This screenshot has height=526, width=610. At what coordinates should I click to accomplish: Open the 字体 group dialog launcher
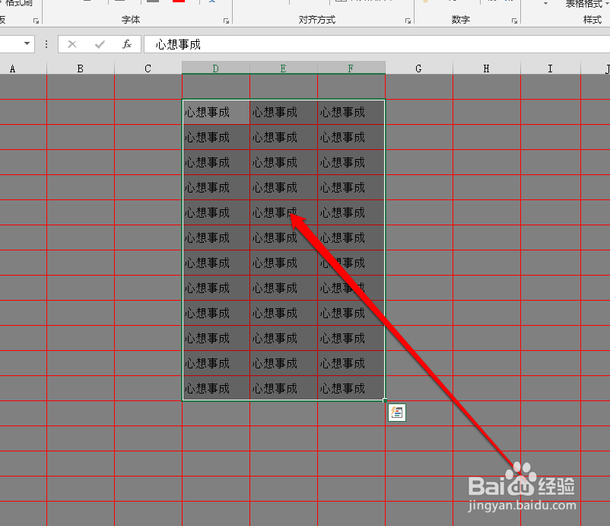[226, 21]
